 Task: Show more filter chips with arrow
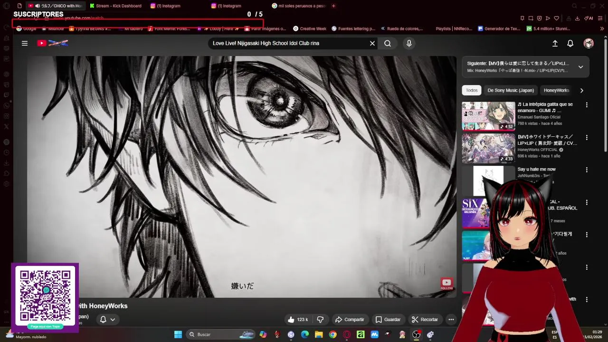581,90
